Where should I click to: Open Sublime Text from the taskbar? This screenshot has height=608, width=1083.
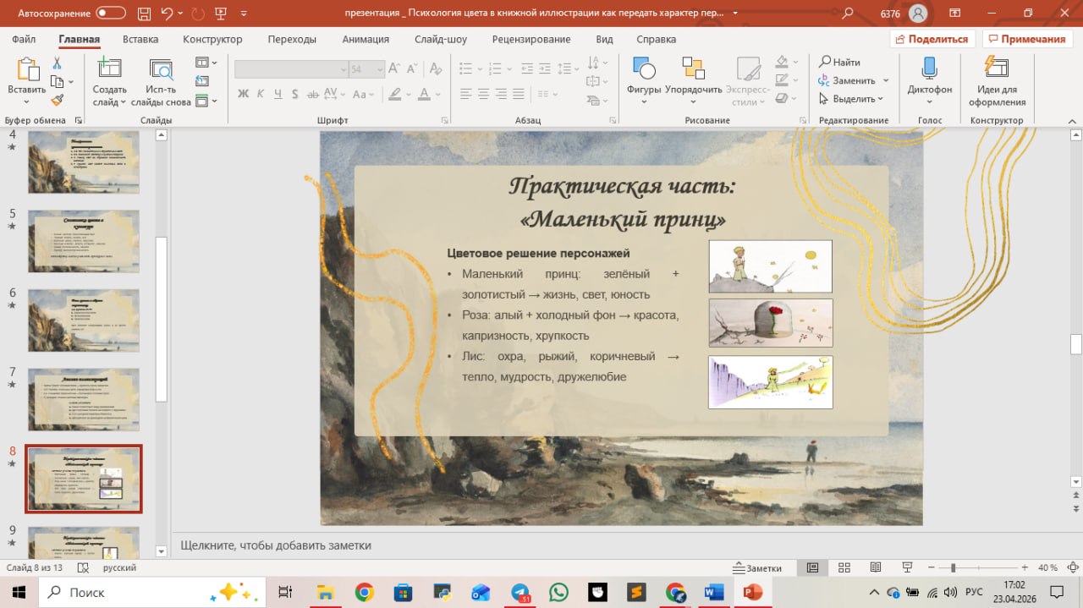tap(636, 592)
